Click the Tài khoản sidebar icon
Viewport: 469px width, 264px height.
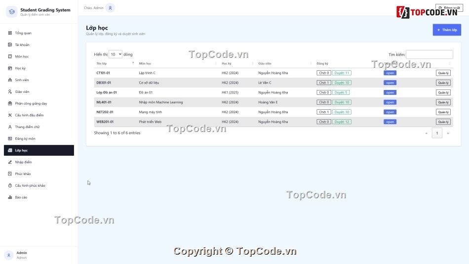10,44
